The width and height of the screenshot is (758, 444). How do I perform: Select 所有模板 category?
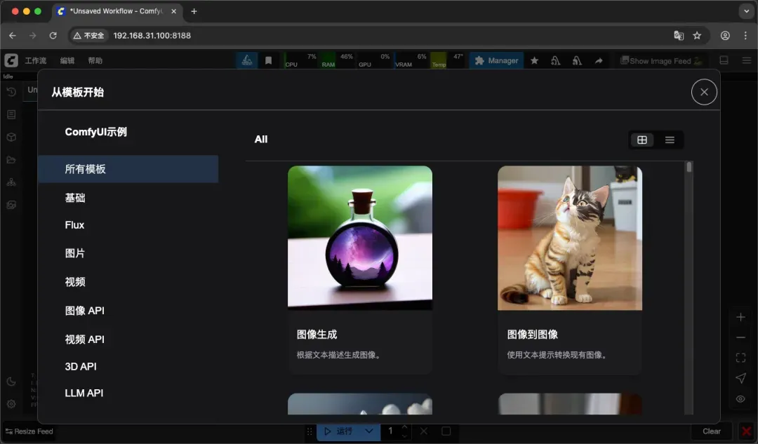[128, 169]
